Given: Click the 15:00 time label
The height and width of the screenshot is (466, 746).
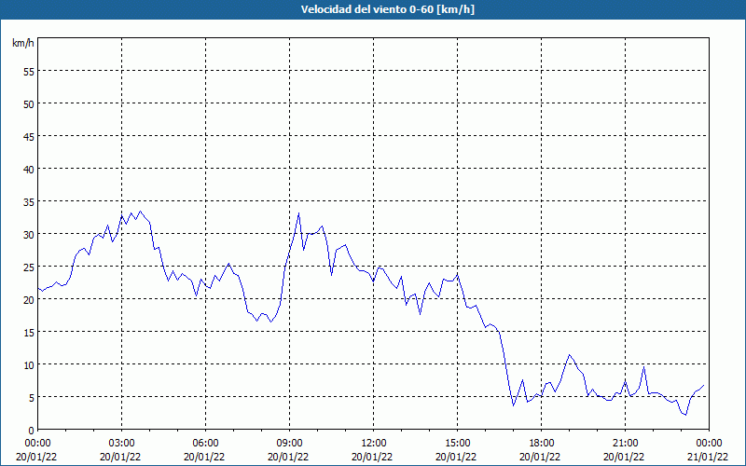Looking at the screenshot, I should pos(458,444).
